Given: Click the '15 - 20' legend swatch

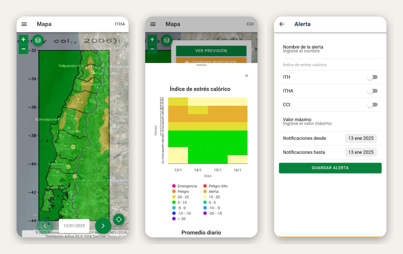Looking at the screenshot, I should [205, 197].
